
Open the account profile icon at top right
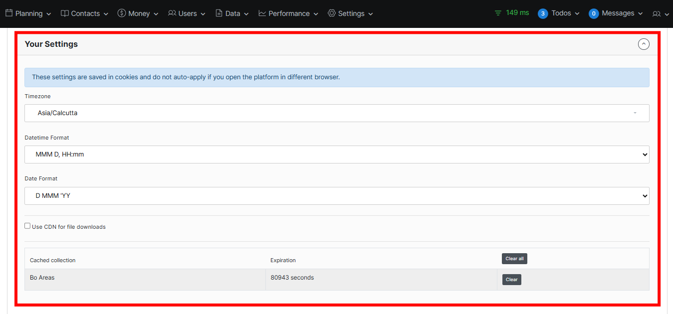point(657,14)
